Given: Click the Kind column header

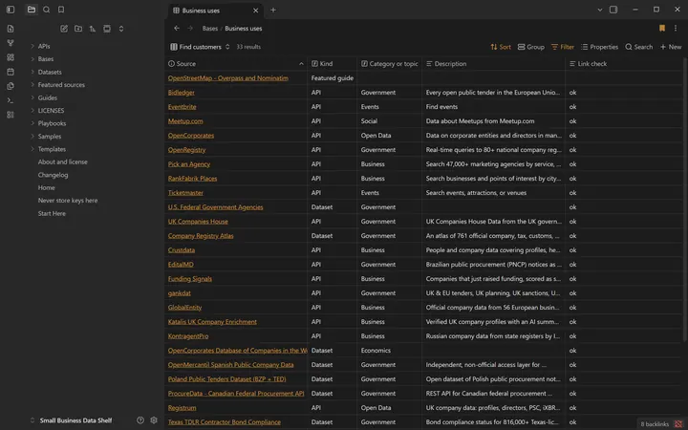Looking at the screenshot, I should coord(333,64).
